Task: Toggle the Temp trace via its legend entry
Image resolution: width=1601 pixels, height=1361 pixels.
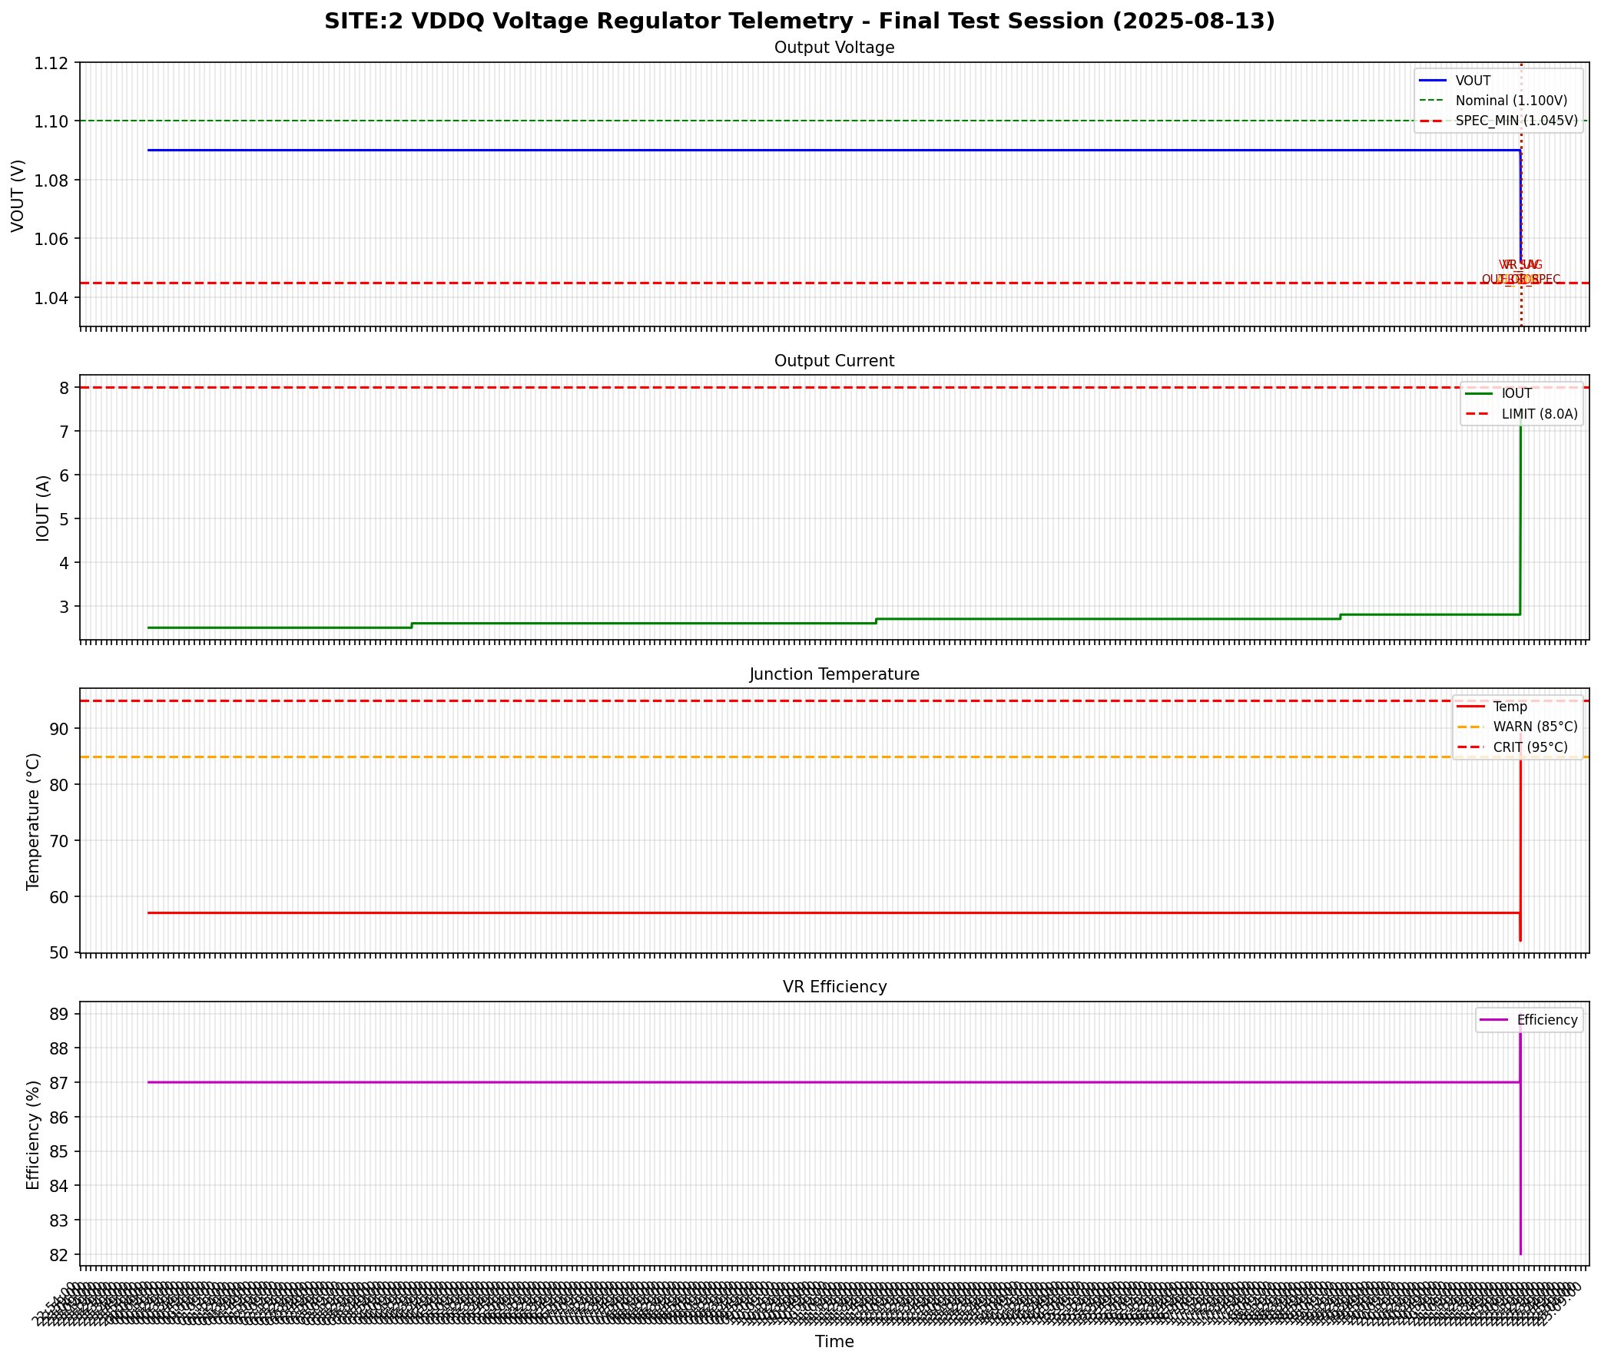Action: point(1510,706)
